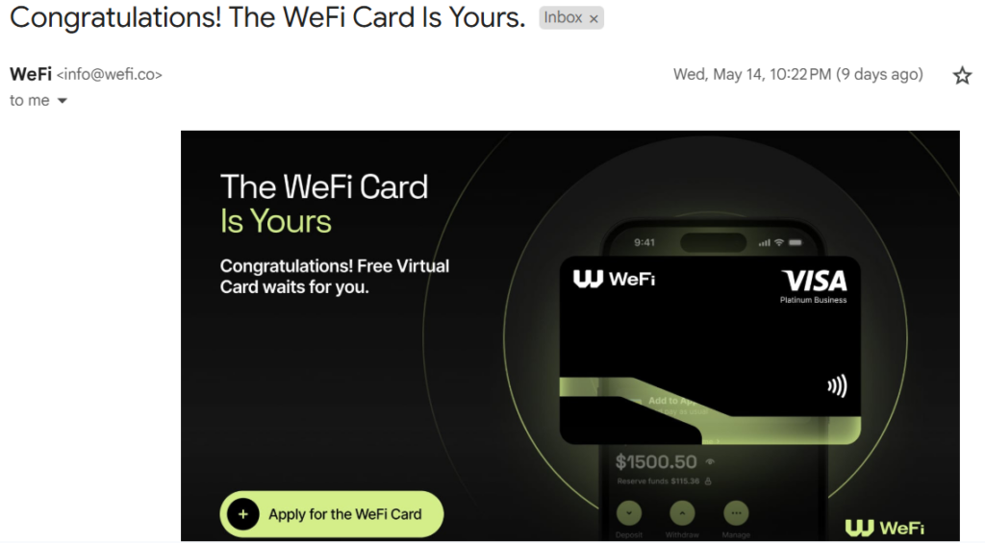Click the Deposit icon on the phone
This screenshot has width=985, height=543.
click(x=629, y=513)
